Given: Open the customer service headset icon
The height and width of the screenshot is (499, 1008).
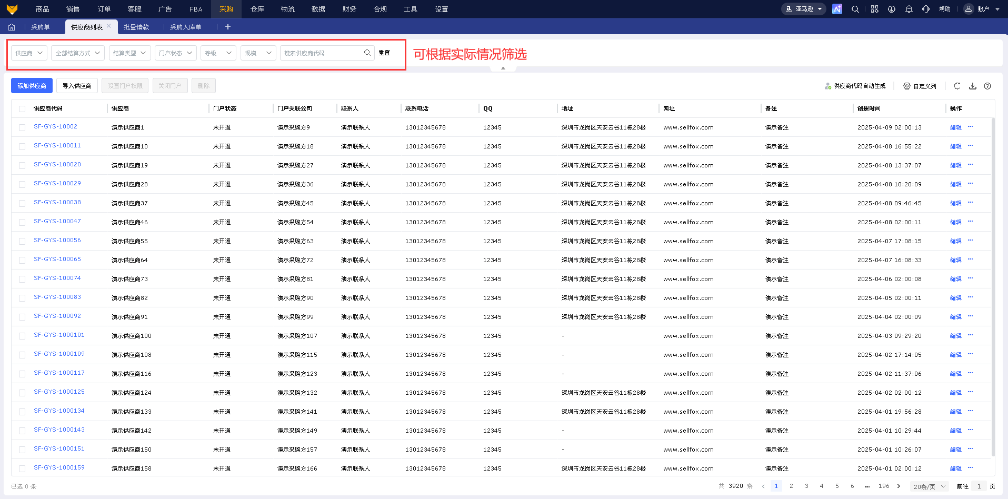Looking at the screenshot, I should click(926, 9).
